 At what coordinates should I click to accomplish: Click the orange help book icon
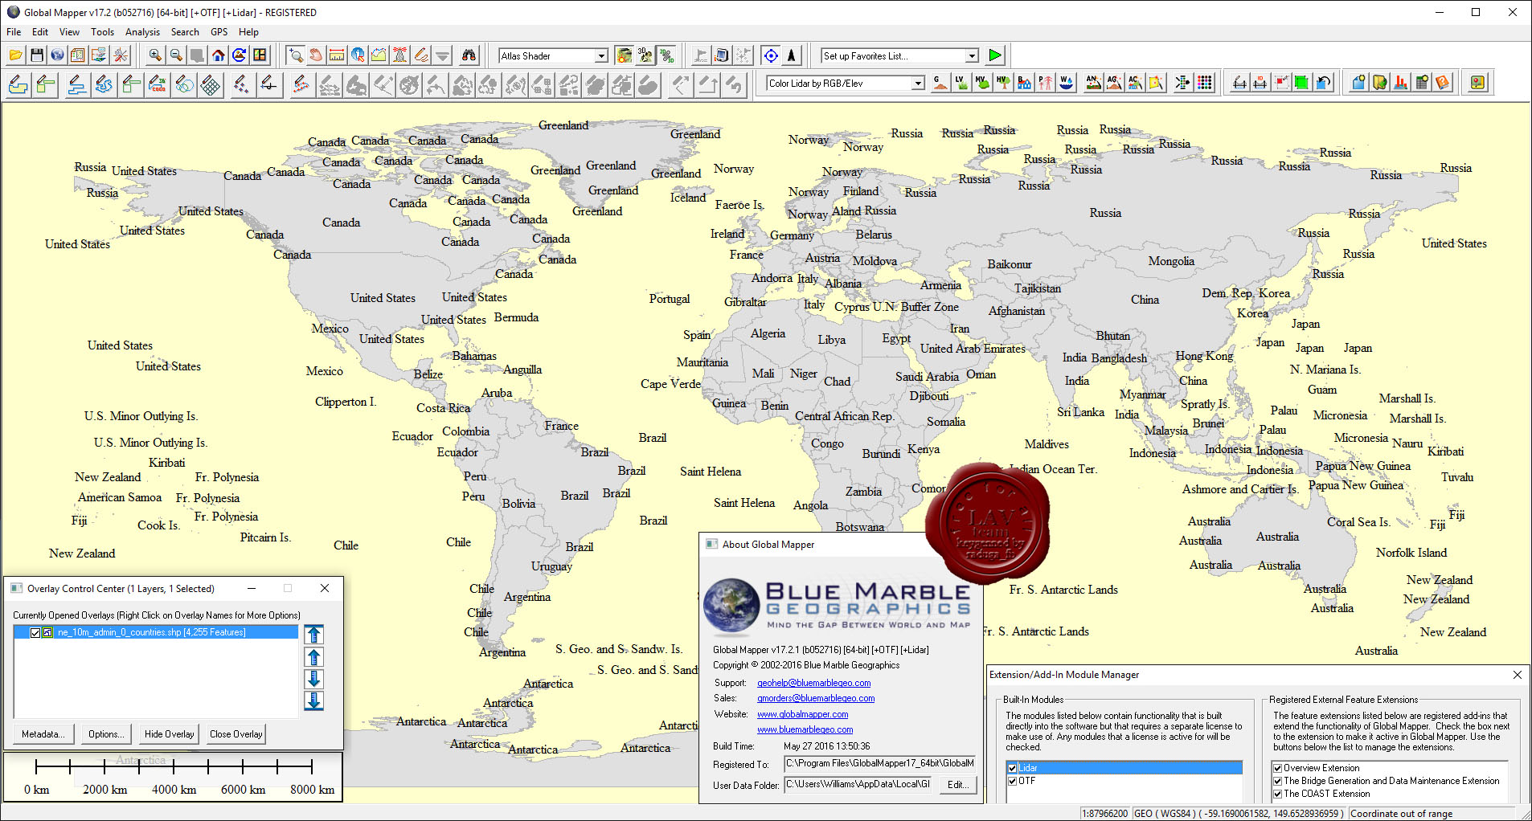pos(1443,83)
